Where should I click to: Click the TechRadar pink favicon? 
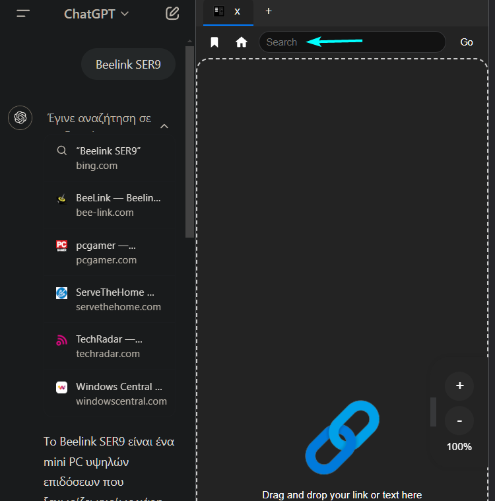[x=61, y=340]
